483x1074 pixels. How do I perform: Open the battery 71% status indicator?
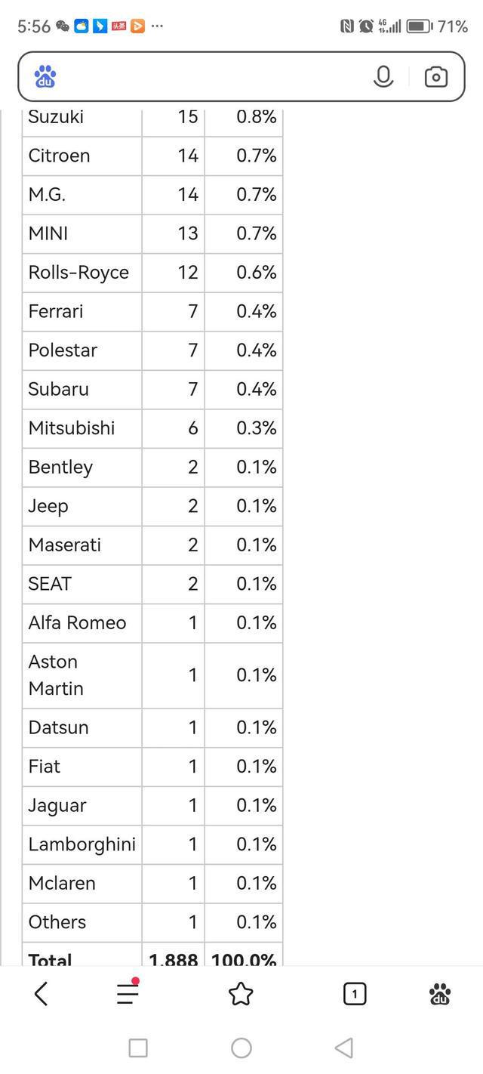click(438, 26)
